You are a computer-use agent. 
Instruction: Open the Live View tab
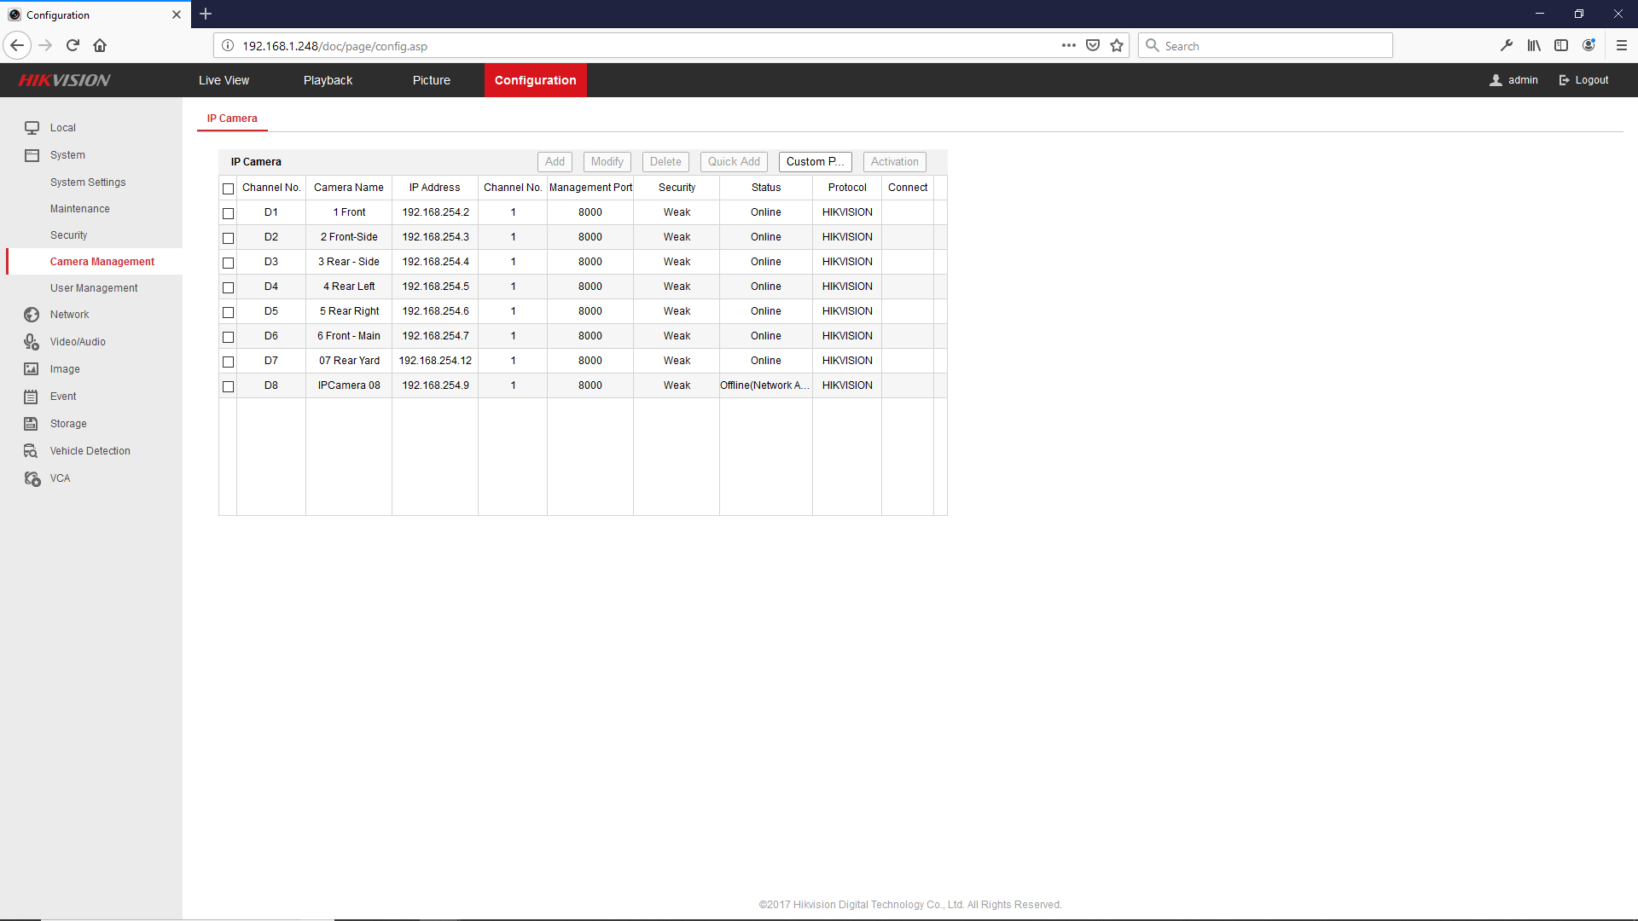[224, 80]
